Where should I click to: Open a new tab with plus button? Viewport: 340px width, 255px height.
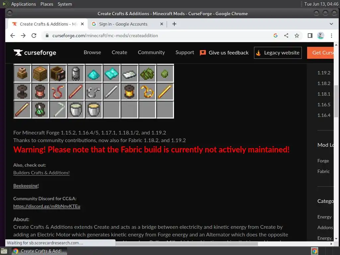tap(174, 24)
